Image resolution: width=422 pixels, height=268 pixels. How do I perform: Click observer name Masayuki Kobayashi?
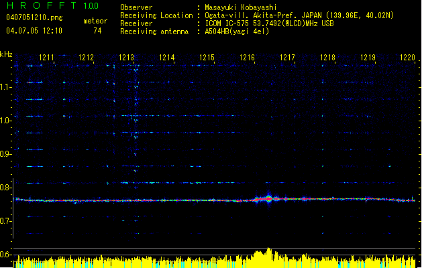point(241,7)
